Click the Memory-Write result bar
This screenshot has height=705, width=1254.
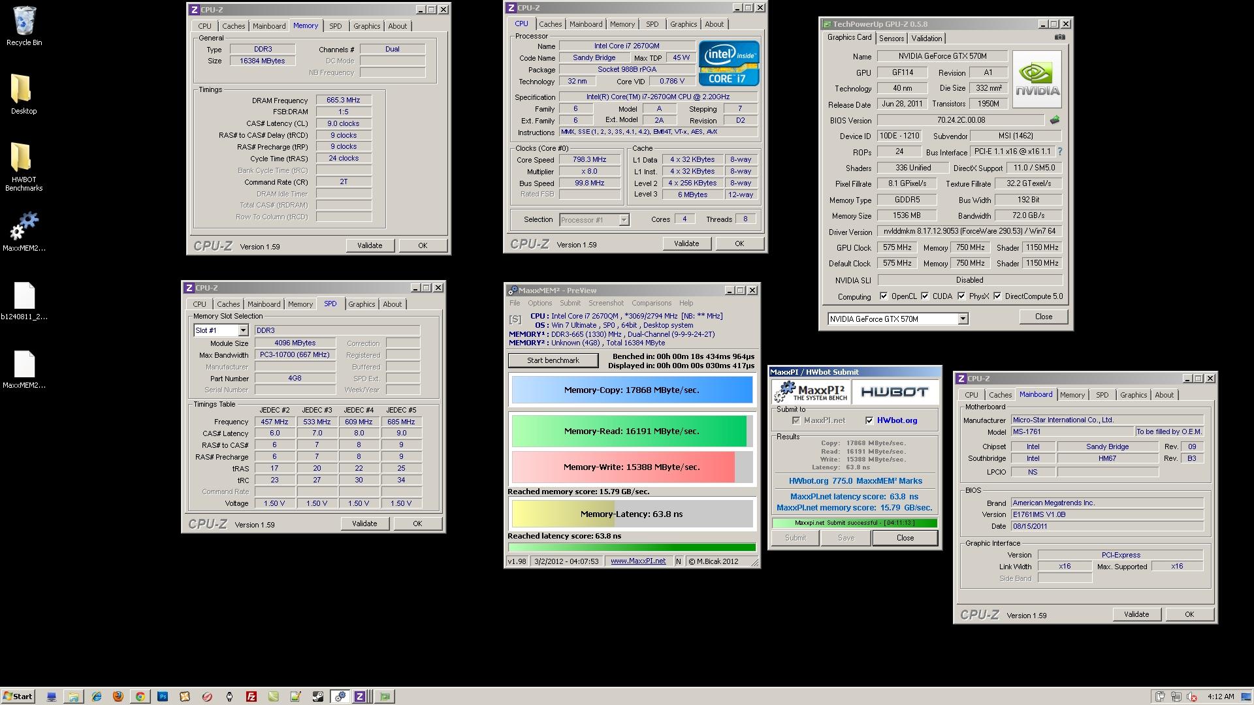click(632, 467)
